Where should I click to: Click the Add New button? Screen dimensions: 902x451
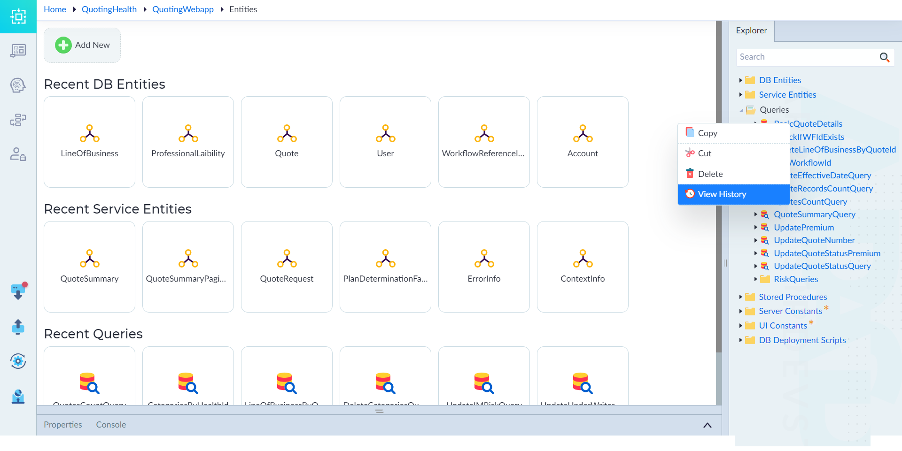click(x=82, y=45)
